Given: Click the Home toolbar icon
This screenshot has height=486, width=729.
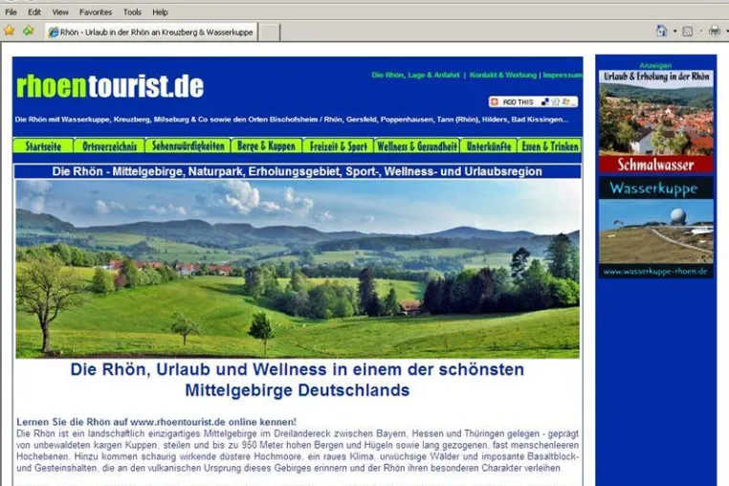Looking at the screenshot, I should (x=662, y=32).
